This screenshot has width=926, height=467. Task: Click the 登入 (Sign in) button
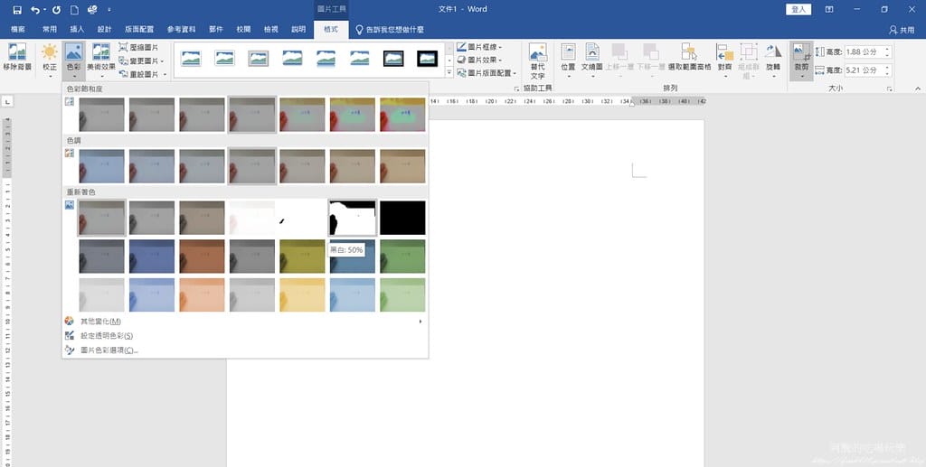[x=798, y=9]
